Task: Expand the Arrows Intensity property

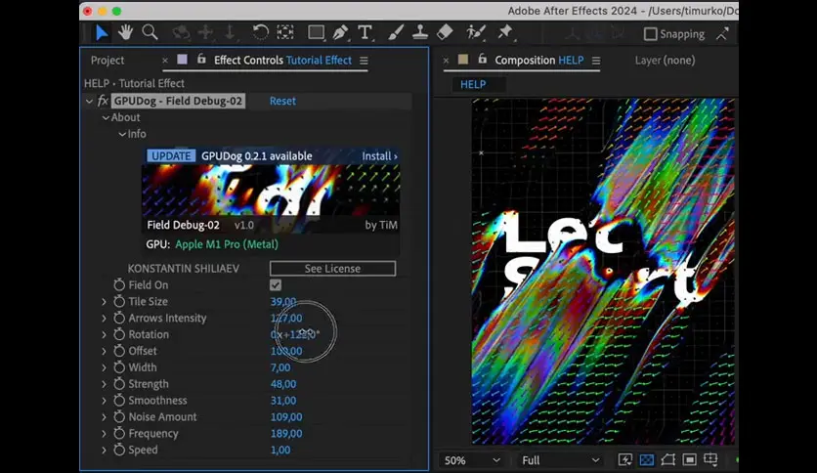Action: [x=104, y=318]
